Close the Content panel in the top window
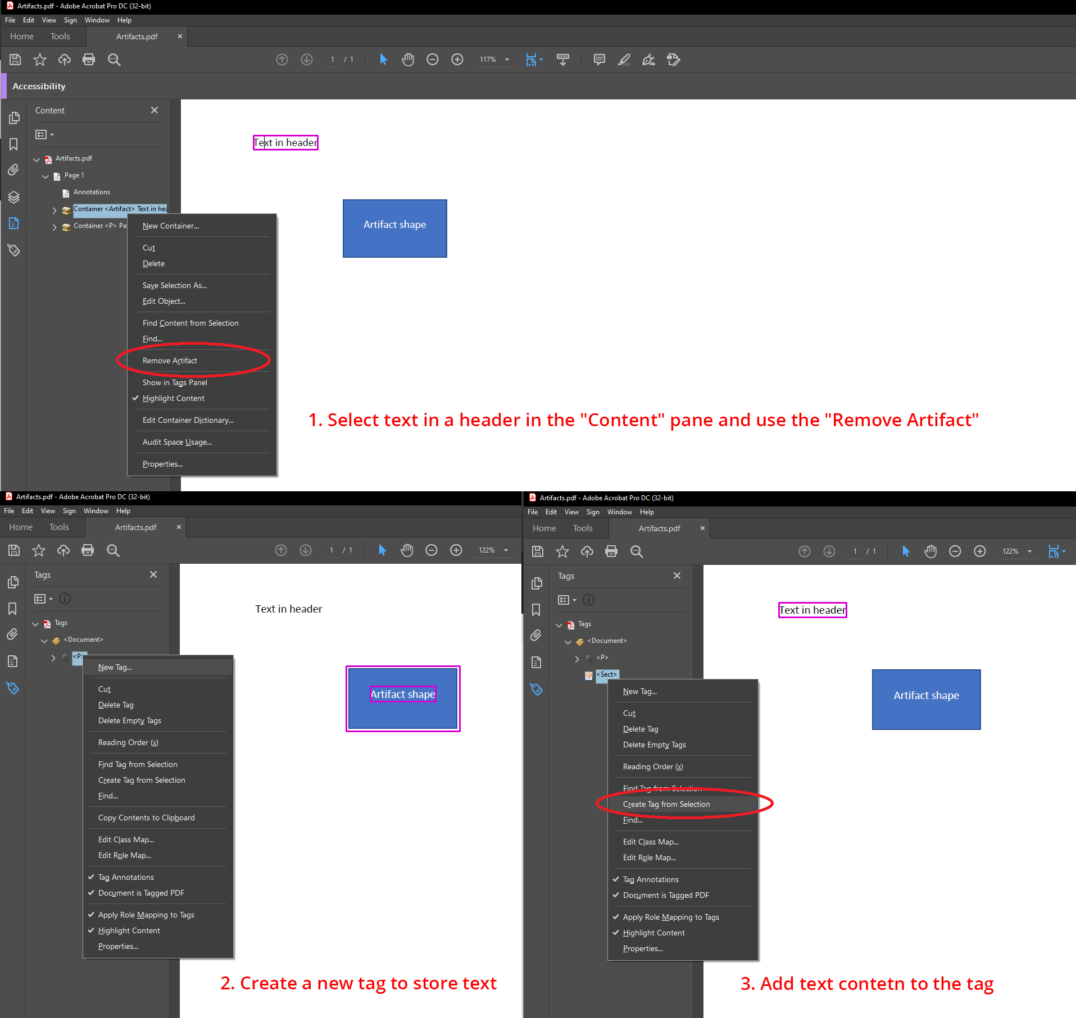1076x1018 pixels. 155,110
